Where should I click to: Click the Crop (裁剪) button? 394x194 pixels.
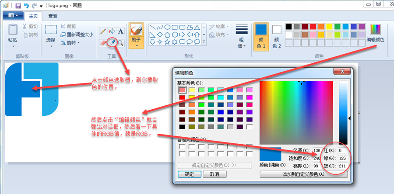click(68, 26)
